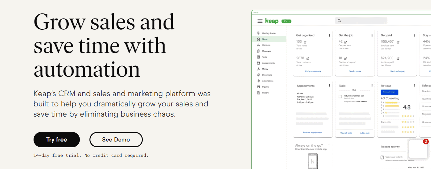Check the Return Samantha's call task checkbox
The height and width of the screenshot is (169, 431).
tap(340, 96)
